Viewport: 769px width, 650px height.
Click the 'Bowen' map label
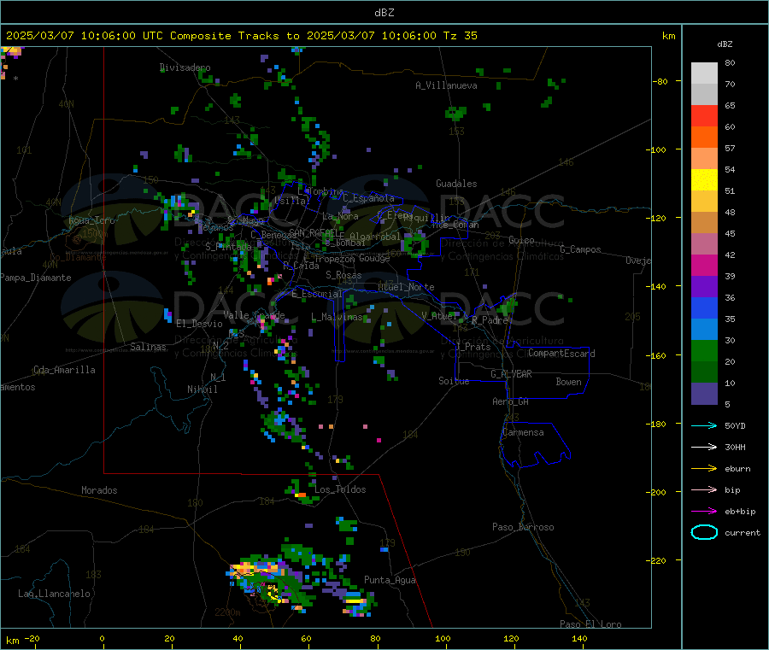[x=568, y=382]
